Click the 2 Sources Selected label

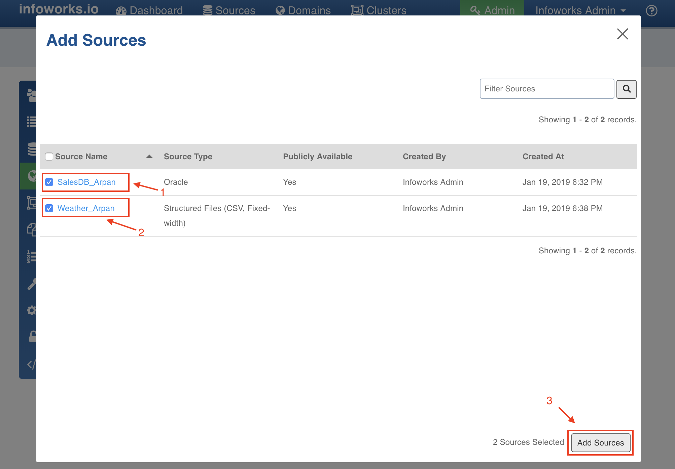(528, 442)
